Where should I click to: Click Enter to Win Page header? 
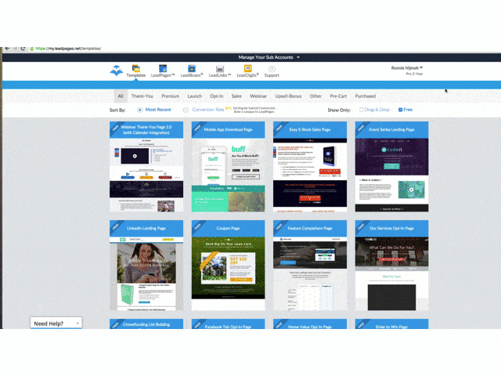click(x=391, y=324)
